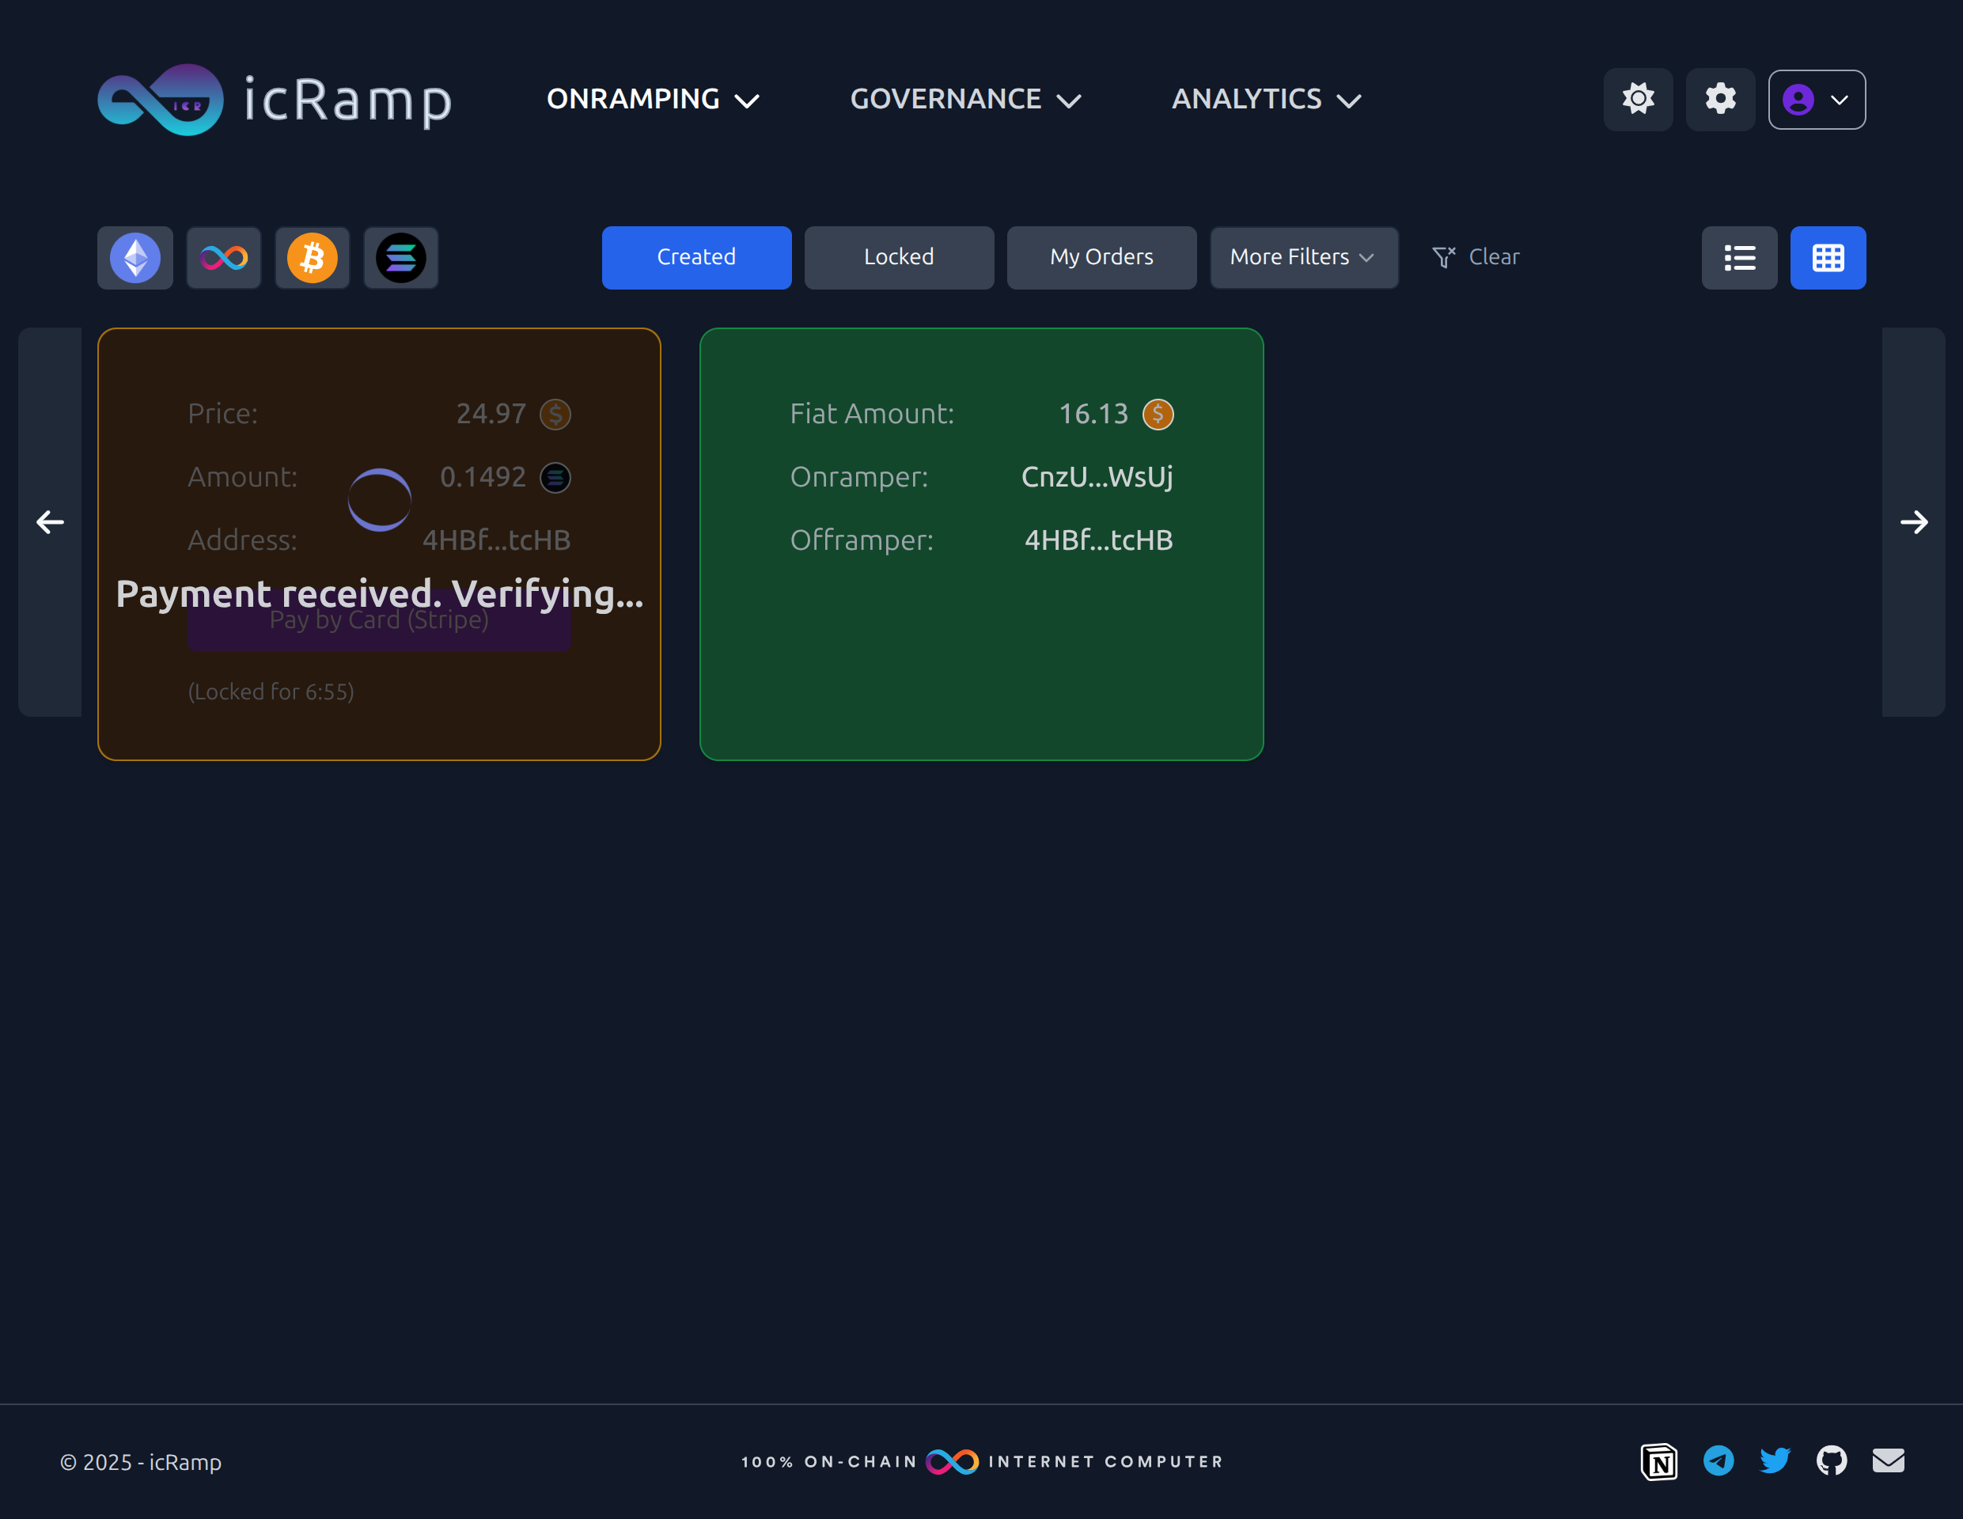Image resolution: width=1963 pixels, height=1519 pixels.
Task: Select the Solana currency filter
Action: click(401, 258)
